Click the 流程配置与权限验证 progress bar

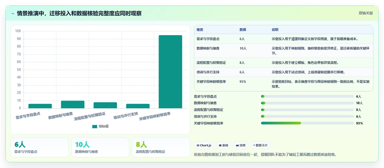point(307,110)
